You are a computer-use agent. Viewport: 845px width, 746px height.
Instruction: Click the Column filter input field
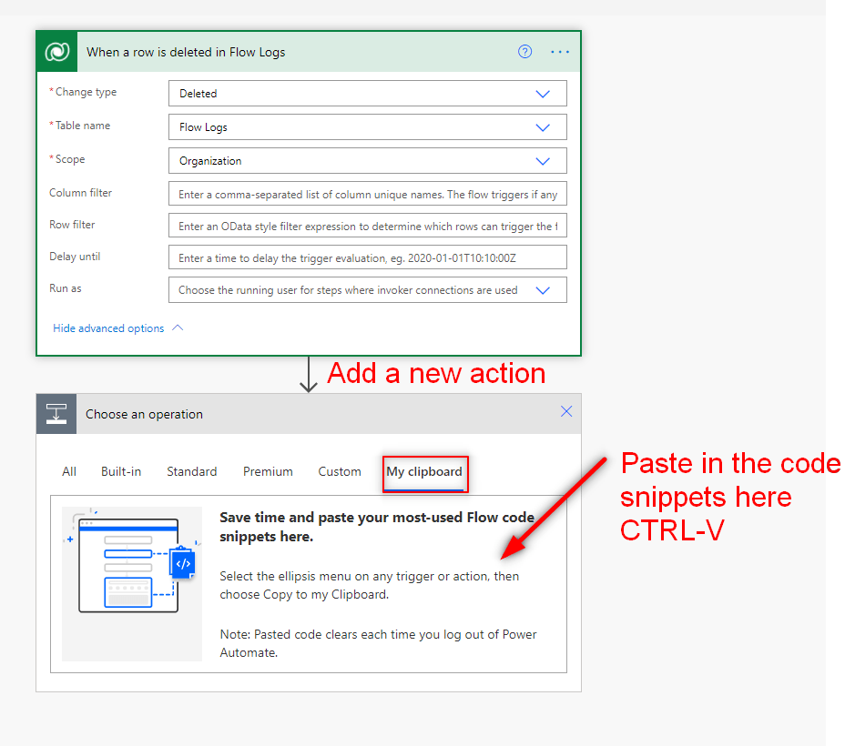[367, 194]
